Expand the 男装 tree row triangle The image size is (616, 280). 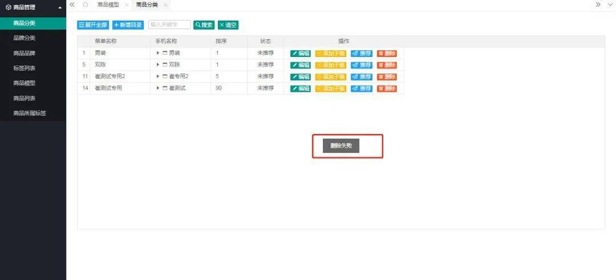pos(158,53)
